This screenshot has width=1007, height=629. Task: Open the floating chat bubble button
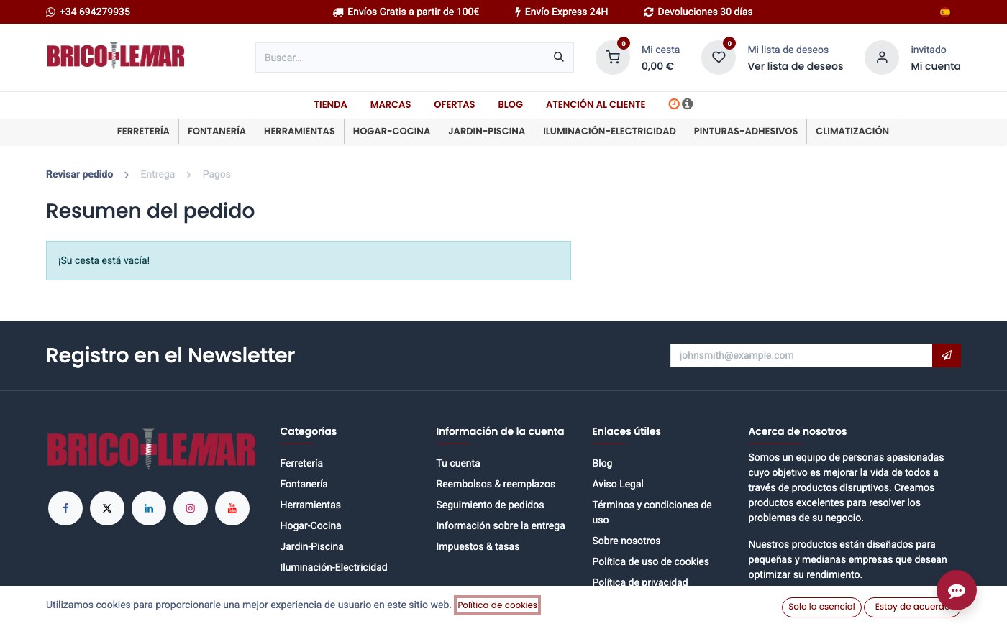click(957, 591)
